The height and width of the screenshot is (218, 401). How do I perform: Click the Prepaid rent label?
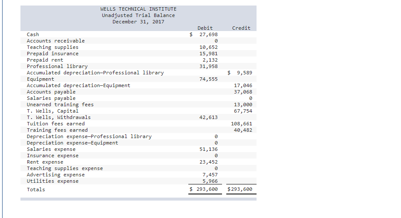pos(45,60)
